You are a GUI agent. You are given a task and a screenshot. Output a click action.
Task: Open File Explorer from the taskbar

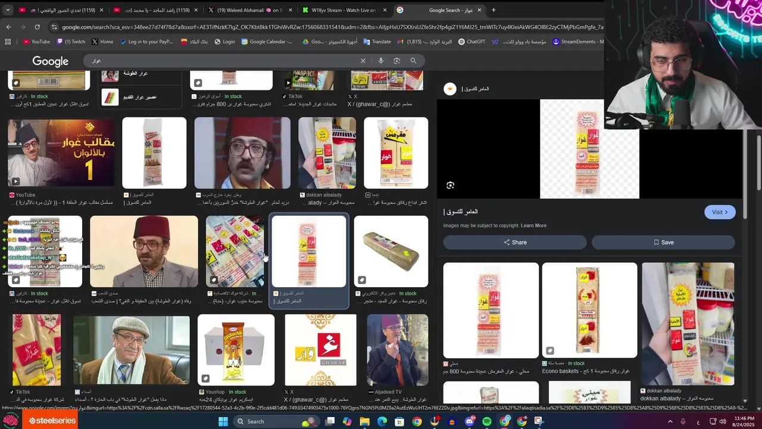pyautogui.click(x=364, y=421)
